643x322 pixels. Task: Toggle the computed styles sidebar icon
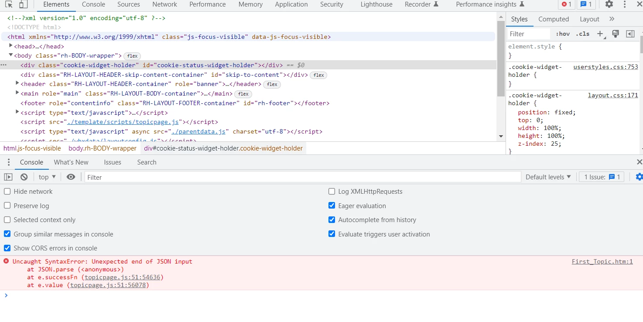click(x=630, y=34)
